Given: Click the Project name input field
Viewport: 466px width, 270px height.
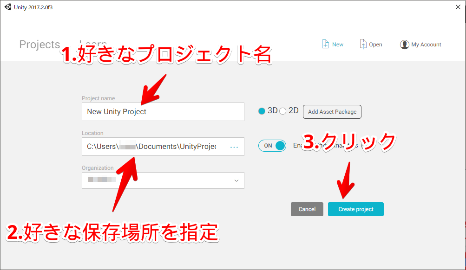Looking at the screenshot, I should tap(163, 112).
